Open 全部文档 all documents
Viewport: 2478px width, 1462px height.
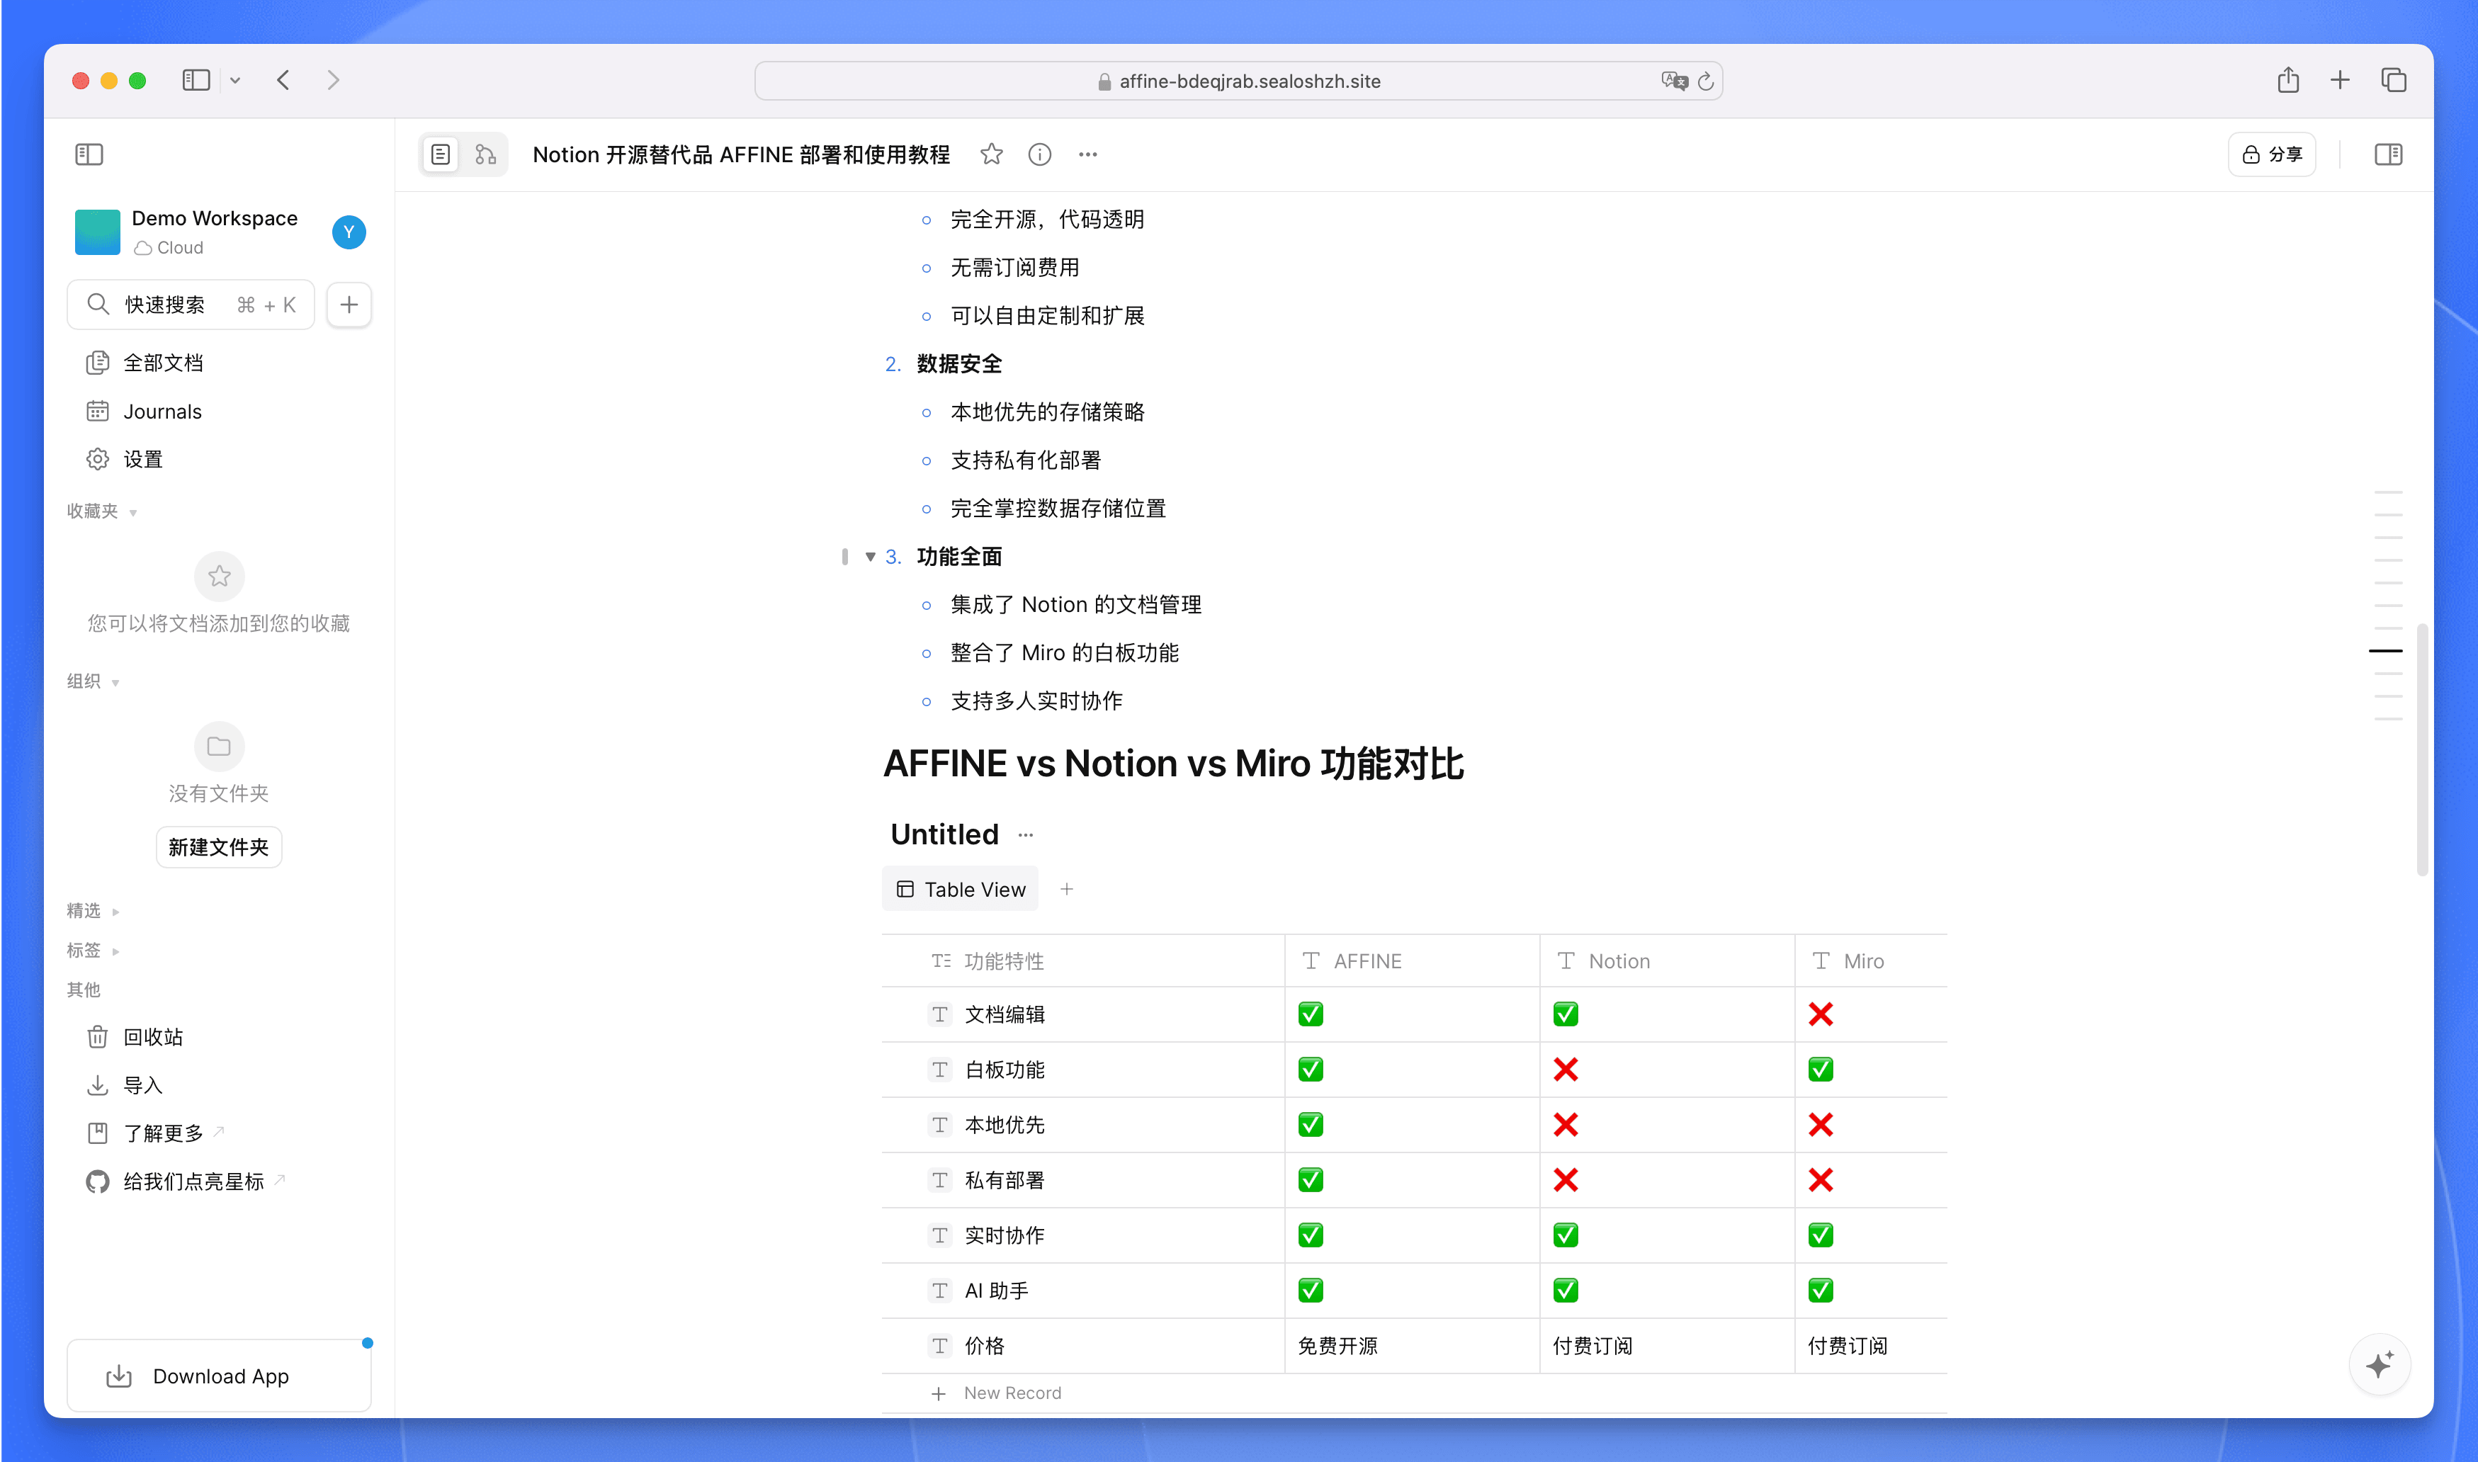coord(219,363)
